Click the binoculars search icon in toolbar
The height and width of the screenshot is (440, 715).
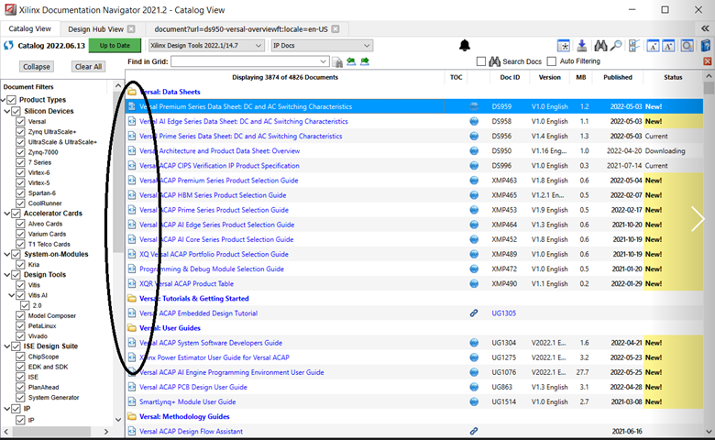coord(601,46)
